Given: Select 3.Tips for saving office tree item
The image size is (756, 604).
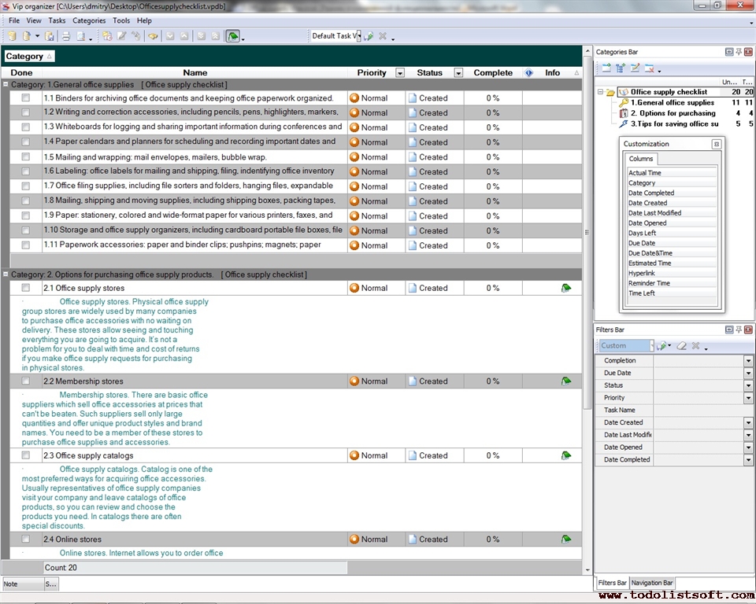Looking at the screenshot, I should click(675, 123).
